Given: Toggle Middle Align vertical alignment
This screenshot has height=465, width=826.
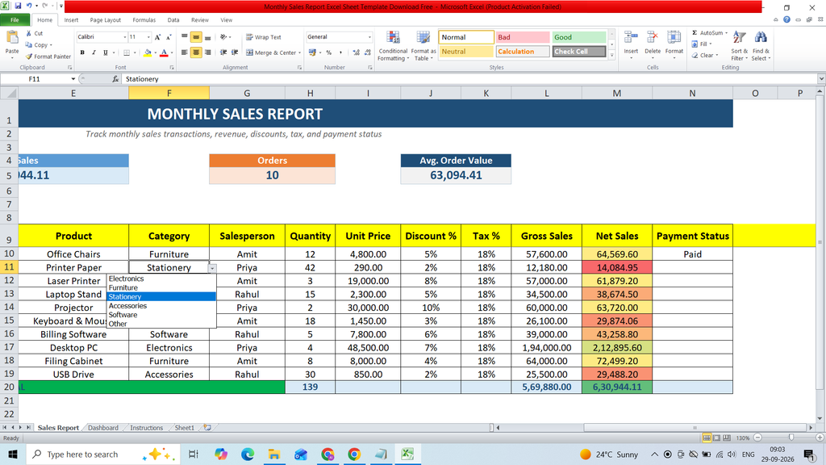Looking at the screenshot, I should tap(196, 37).
